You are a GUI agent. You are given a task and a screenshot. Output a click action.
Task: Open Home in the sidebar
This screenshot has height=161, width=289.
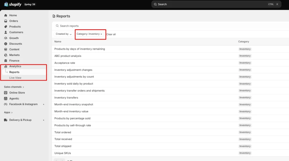(13, 15)
